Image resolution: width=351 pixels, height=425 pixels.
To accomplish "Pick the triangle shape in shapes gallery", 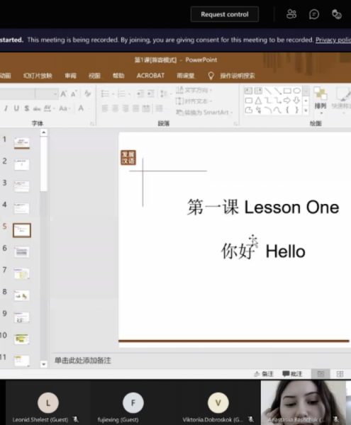I will (258, 101).
